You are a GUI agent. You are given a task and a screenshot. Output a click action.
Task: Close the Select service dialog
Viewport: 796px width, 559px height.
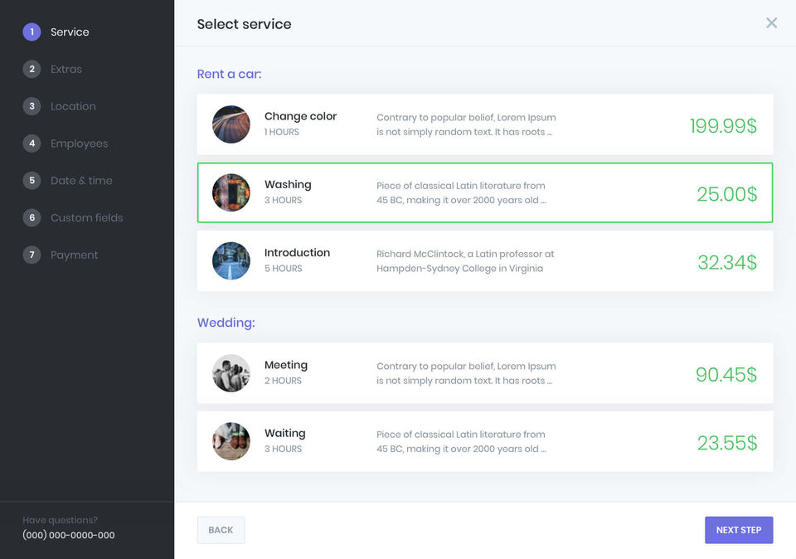pos(771,23)
